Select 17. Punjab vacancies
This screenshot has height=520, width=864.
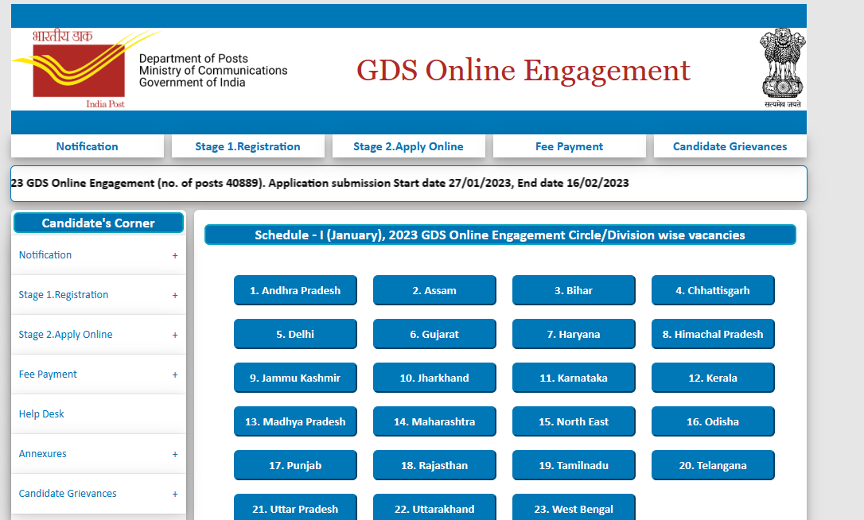[295, 465]
